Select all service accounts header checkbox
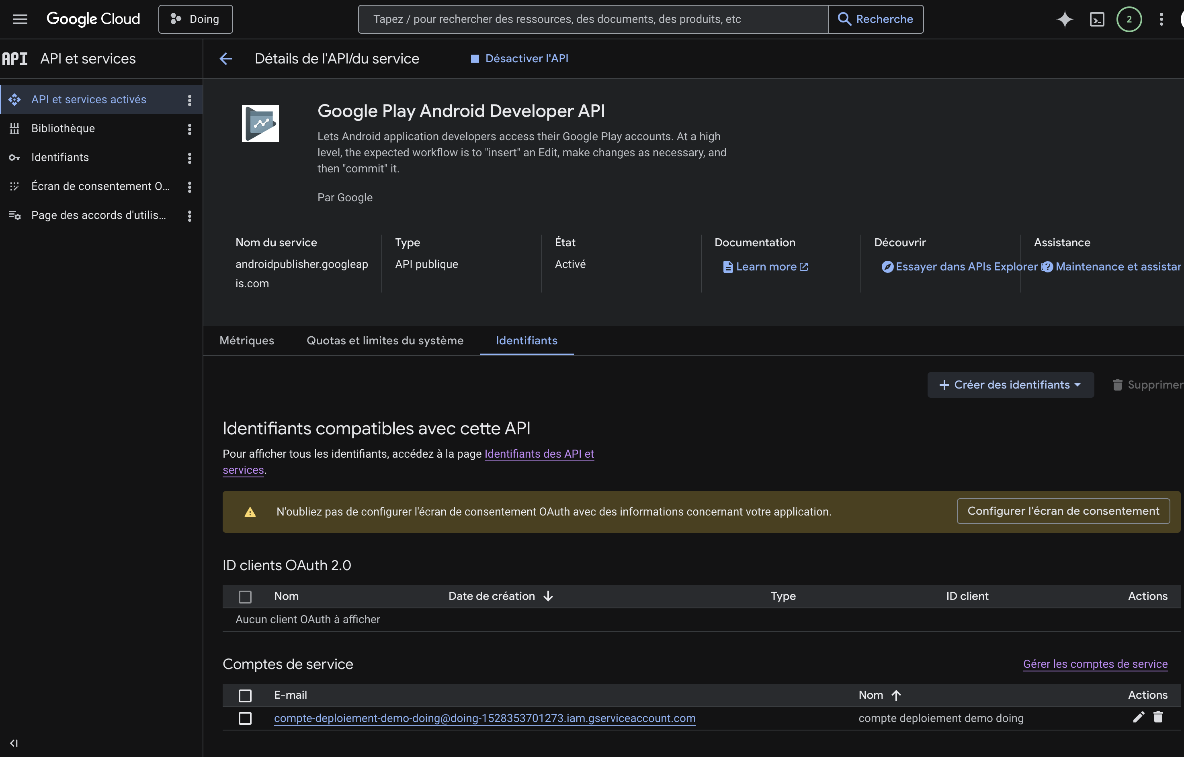 tap(245, 695)
